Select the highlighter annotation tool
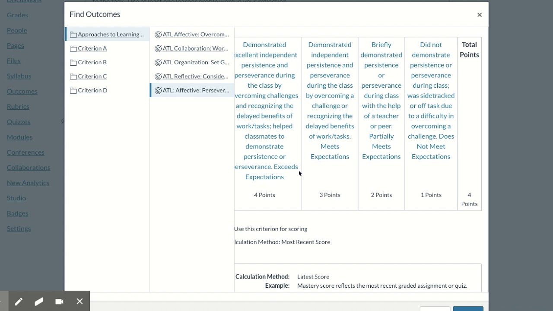This screenshot has height=311, width=553. coord(39,301)
